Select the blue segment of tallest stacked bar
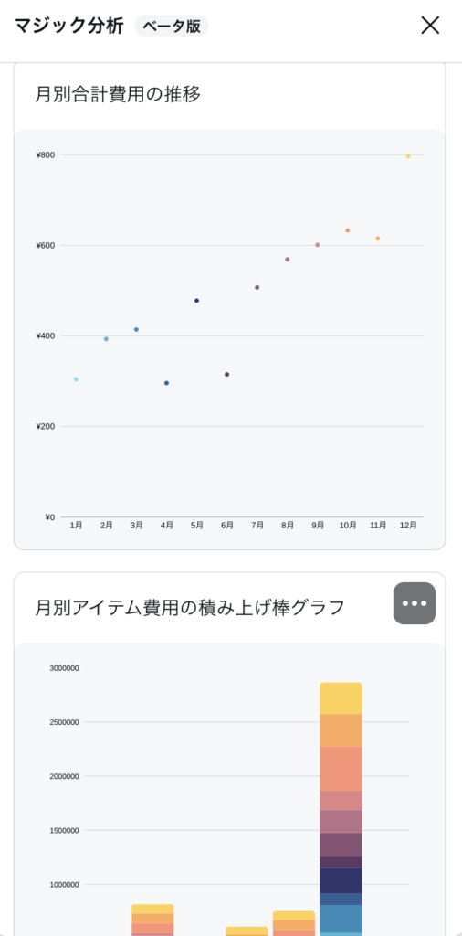The height and width of the screenshot is (936, 462). [x=341, y=918]
